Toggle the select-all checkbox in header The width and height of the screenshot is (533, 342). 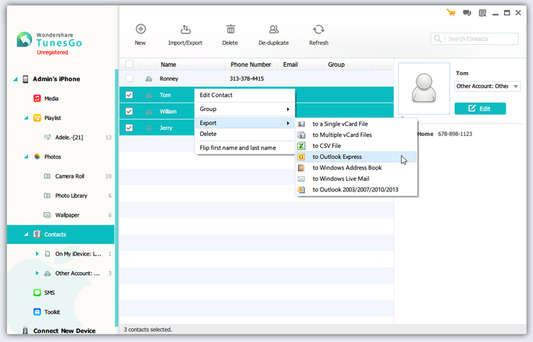[129, 65]
